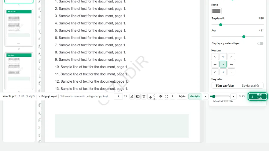Screen dimensions: 269x151
Task: Open the pen annotation tool
Action: [132, 96]
